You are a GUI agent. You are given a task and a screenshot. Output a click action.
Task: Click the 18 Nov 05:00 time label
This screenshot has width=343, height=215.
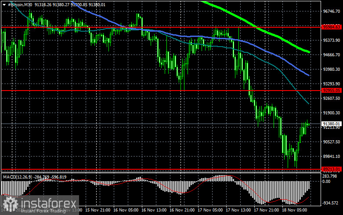point(294,210)
